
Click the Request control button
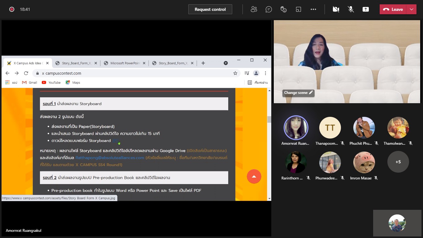[210, 9]
